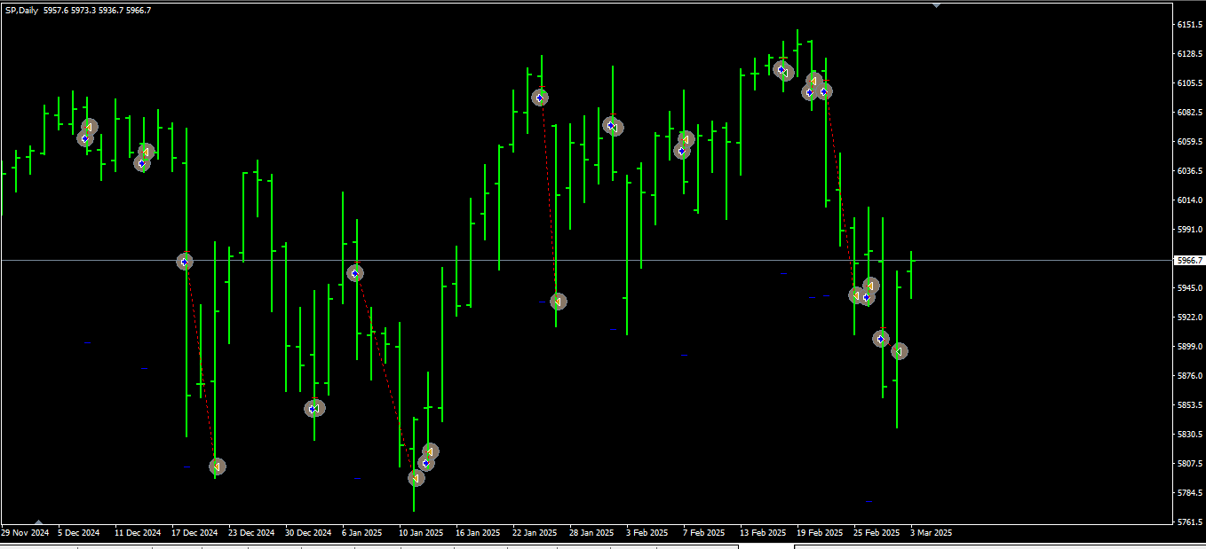Click the 5 Dec 2024 date label

coord(79,533)
